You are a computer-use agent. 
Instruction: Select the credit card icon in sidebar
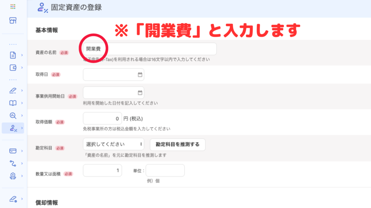pos(13,151)
